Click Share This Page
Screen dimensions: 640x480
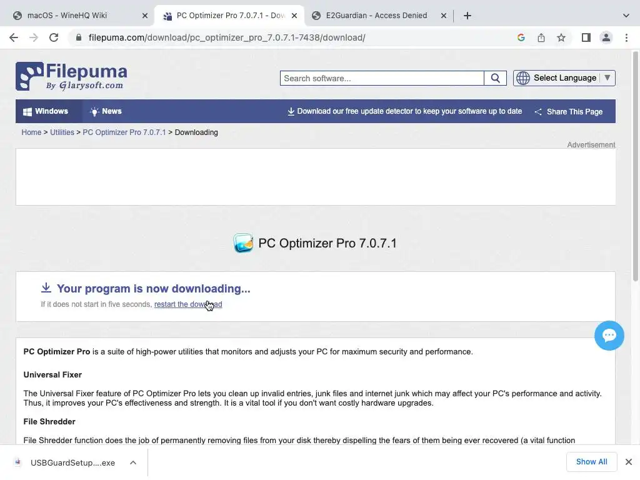point(569,111)
